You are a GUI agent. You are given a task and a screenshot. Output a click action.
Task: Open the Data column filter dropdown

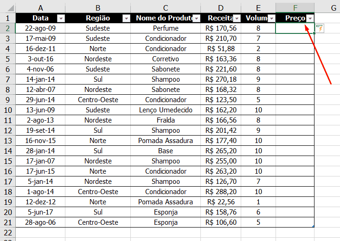60,18
